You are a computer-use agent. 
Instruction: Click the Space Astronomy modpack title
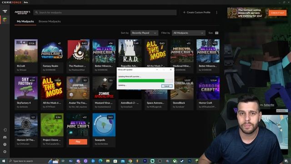point(156,103)
